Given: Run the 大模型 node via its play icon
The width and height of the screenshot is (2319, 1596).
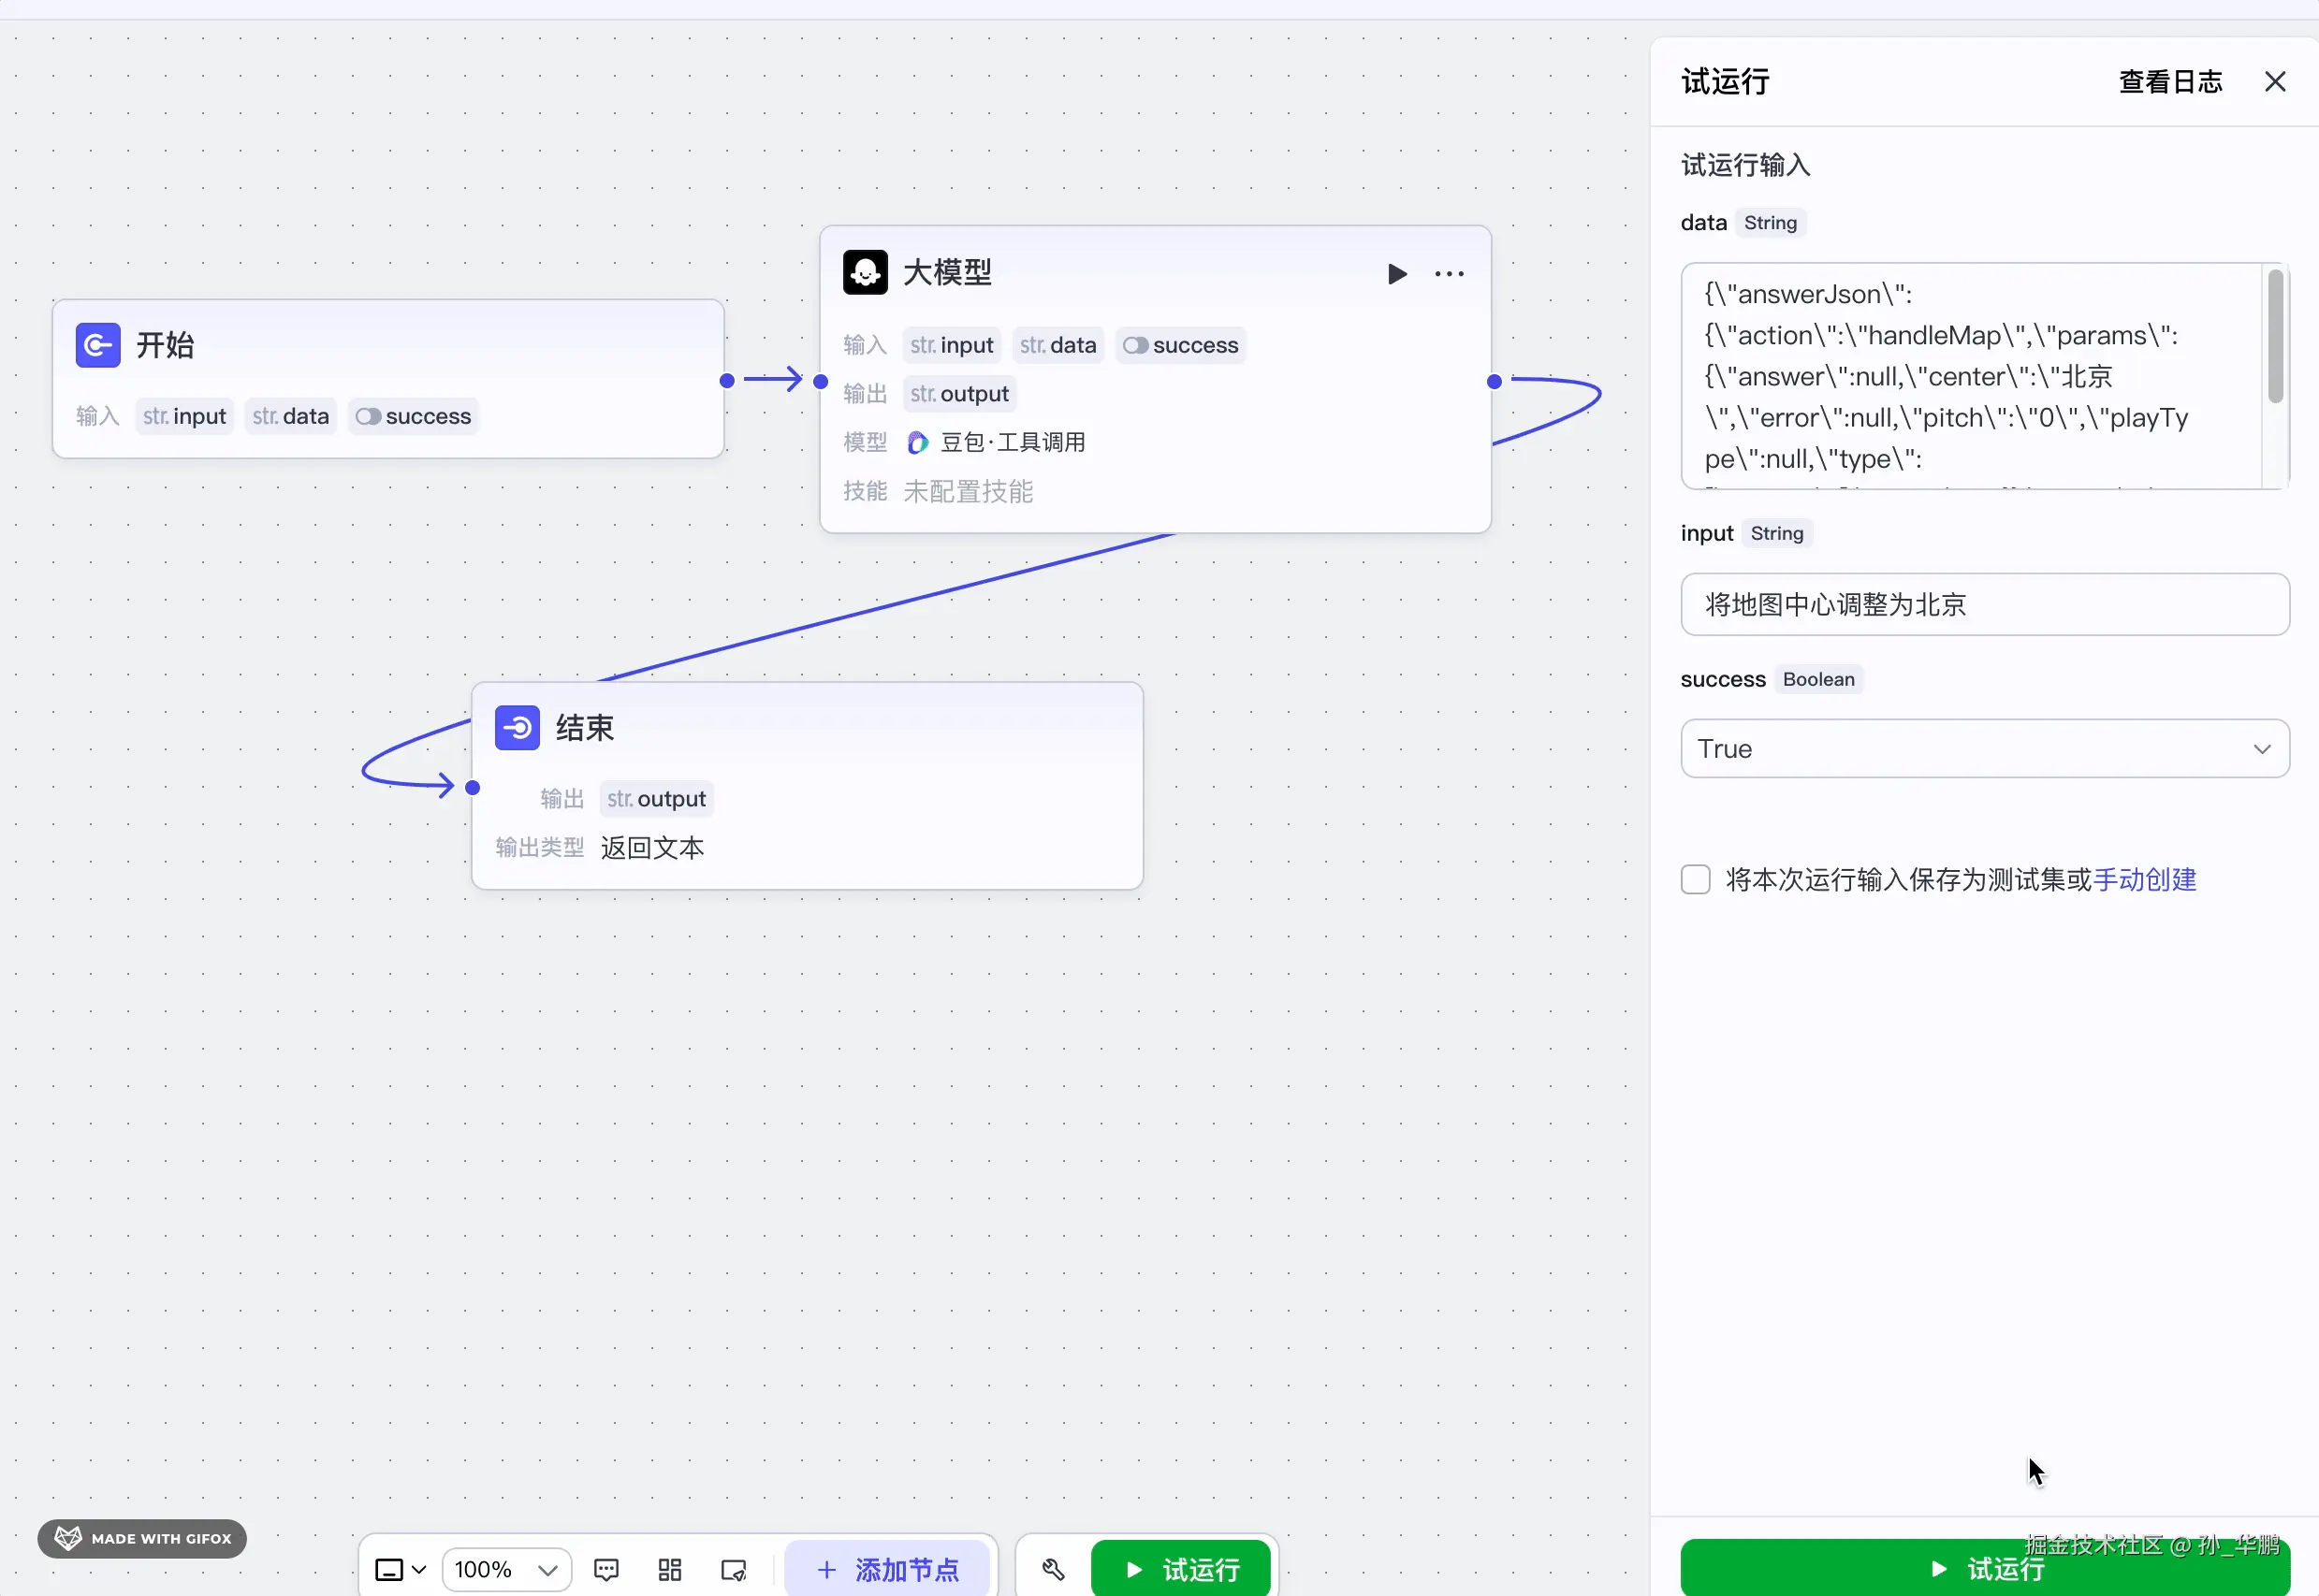Looking at the screenshot, I should point(1396,273).
